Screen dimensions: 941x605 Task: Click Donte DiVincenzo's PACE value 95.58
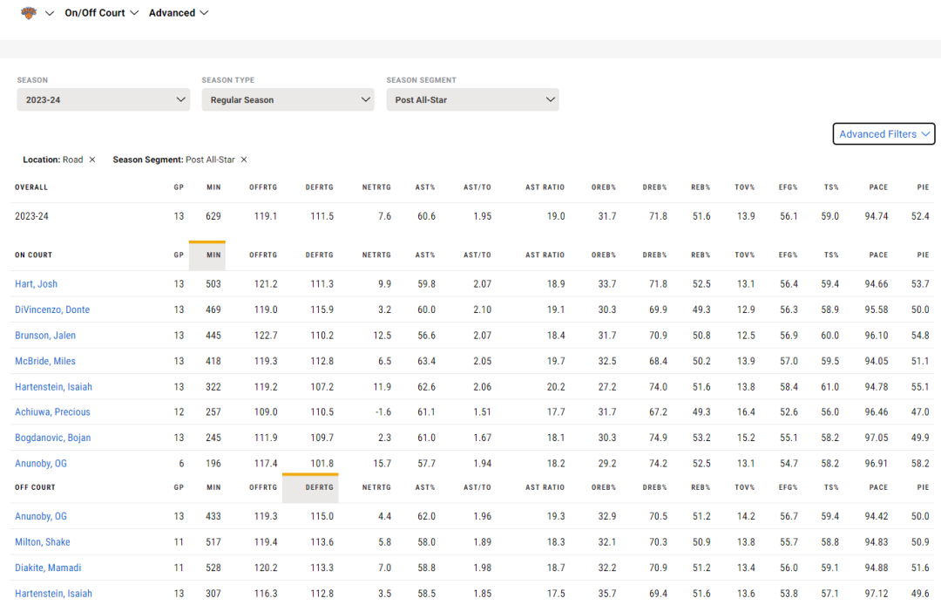tap(877, 309)
